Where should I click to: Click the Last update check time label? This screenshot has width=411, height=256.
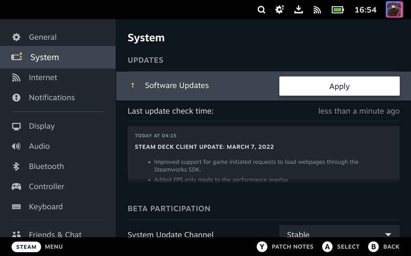click(x=171, y=111)
